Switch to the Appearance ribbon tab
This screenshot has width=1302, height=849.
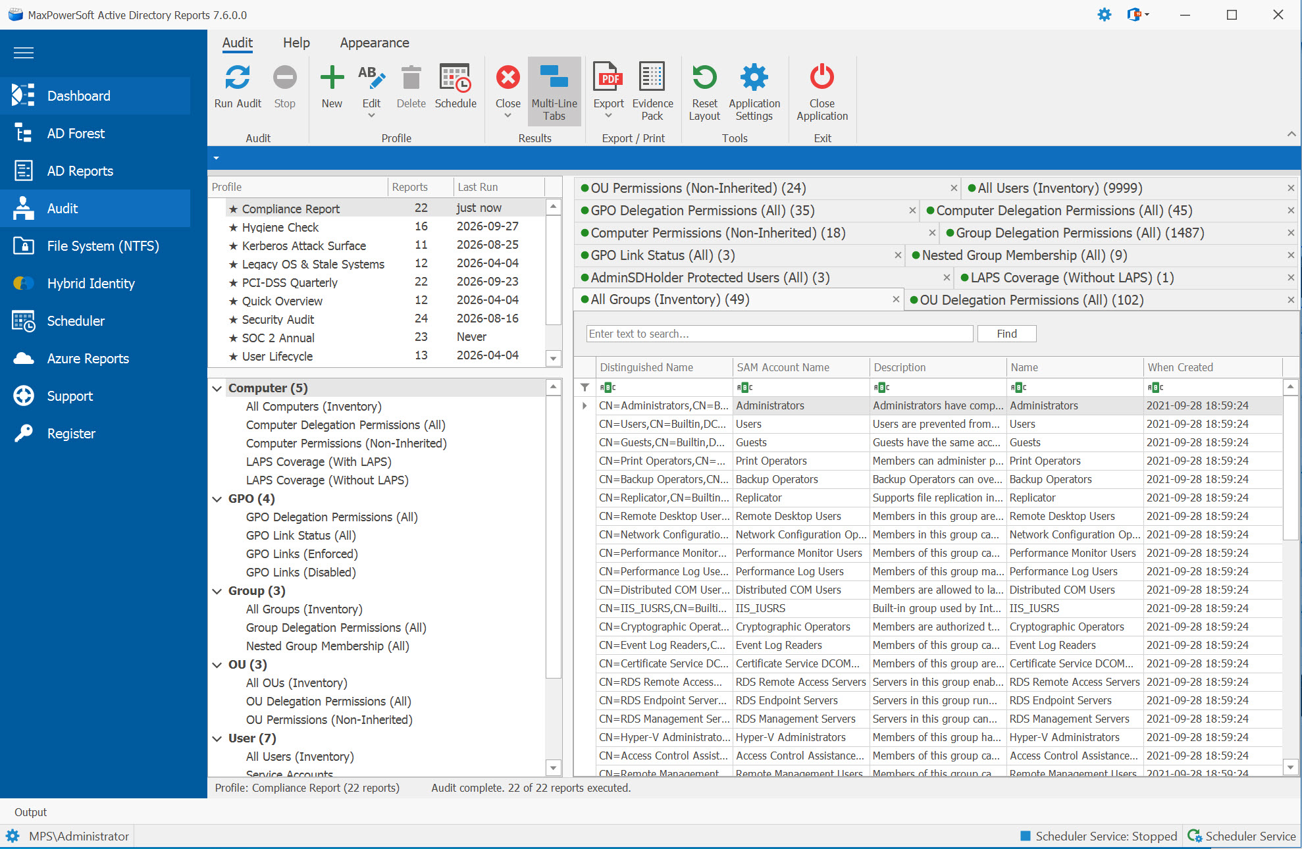(x=375, y=43)
